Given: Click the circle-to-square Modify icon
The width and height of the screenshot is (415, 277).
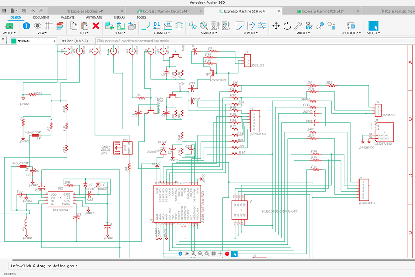Looking at the screenshot, I should [x=331, y=26].
